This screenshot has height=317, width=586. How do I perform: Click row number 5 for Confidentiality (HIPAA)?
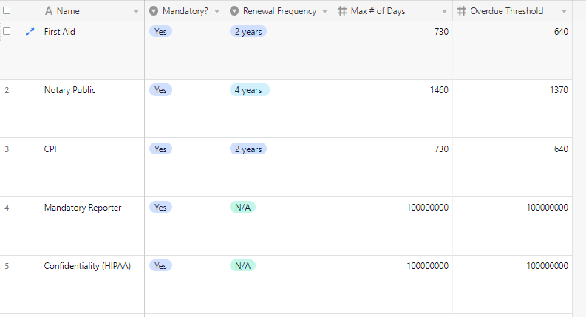pos(7,266)
